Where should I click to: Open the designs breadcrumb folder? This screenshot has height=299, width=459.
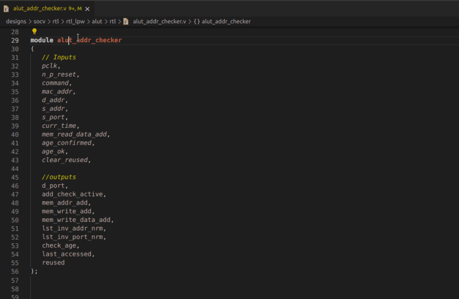[x=16, y=22]
